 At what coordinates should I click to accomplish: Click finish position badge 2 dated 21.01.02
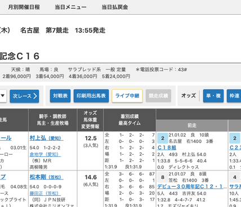pyautogui.click(x=163, y=138)
